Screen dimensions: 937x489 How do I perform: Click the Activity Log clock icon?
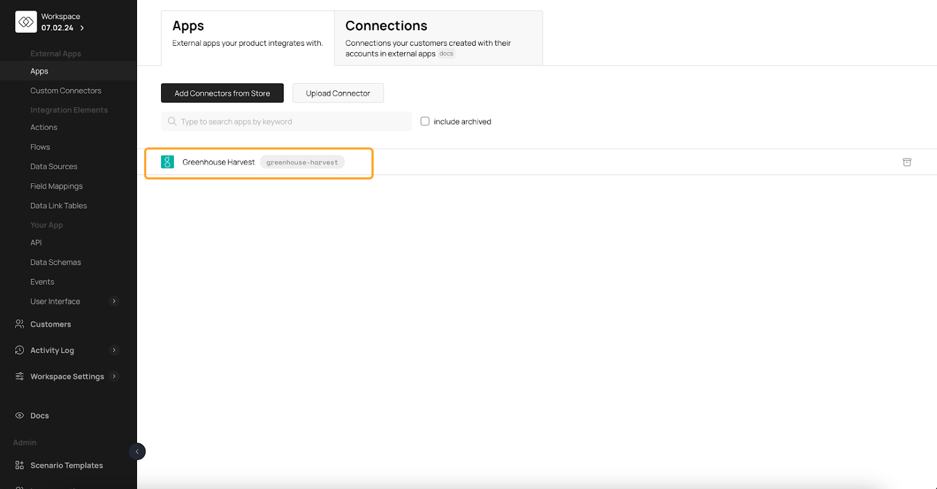tap(19, 350)
